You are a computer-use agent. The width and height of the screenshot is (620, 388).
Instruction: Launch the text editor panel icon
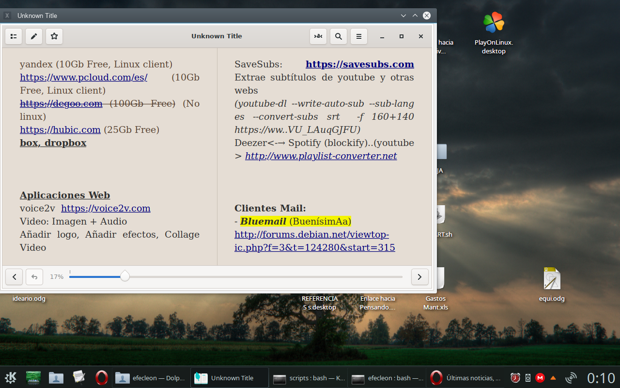point(79,378)
